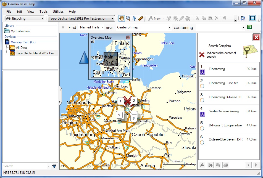Click the right expand arrow on the map edge
The width and height of the screenshot is (263, 178).
click(x=60, y=102)
